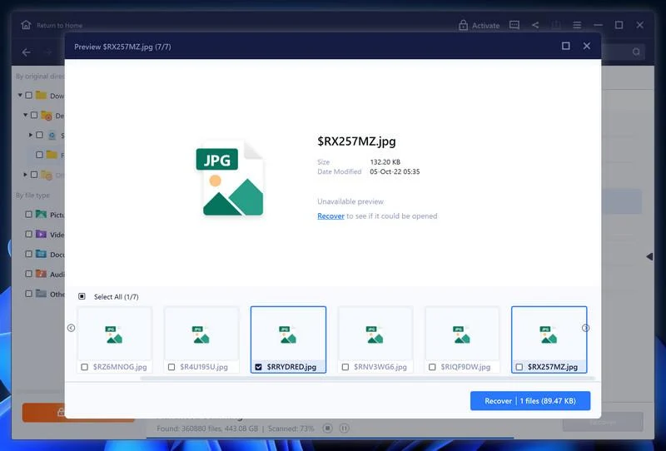Select the $RNV3WG6.jpg thumbnail
This screenshot has height=451, width=666.
pyautogui.click(x=375, y=339)
